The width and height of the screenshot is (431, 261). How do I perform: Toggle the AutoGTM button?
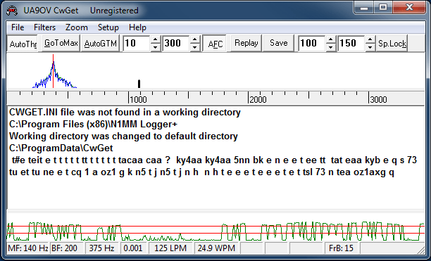click(100, 43)
